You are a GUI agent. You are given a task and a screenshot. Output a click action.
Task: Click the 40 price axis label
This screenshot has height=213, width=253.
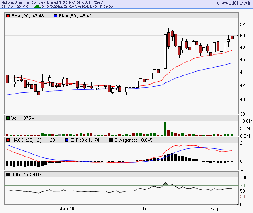pos(242,99)
